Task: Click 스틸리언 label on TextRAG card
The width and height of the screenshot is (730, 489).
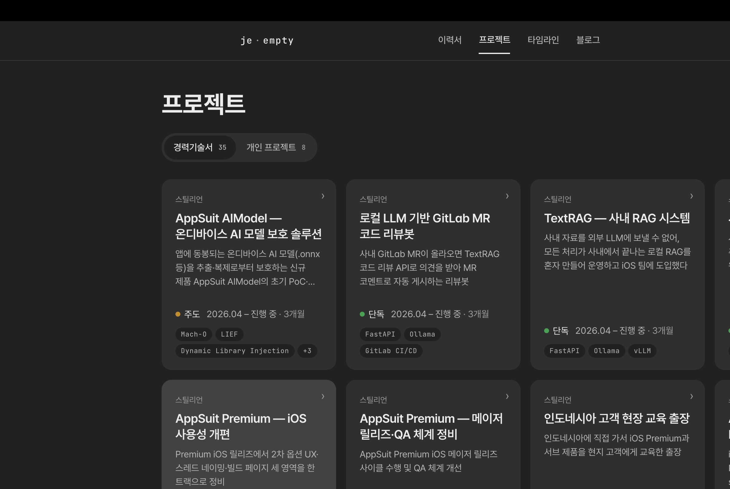Action: 558,199
